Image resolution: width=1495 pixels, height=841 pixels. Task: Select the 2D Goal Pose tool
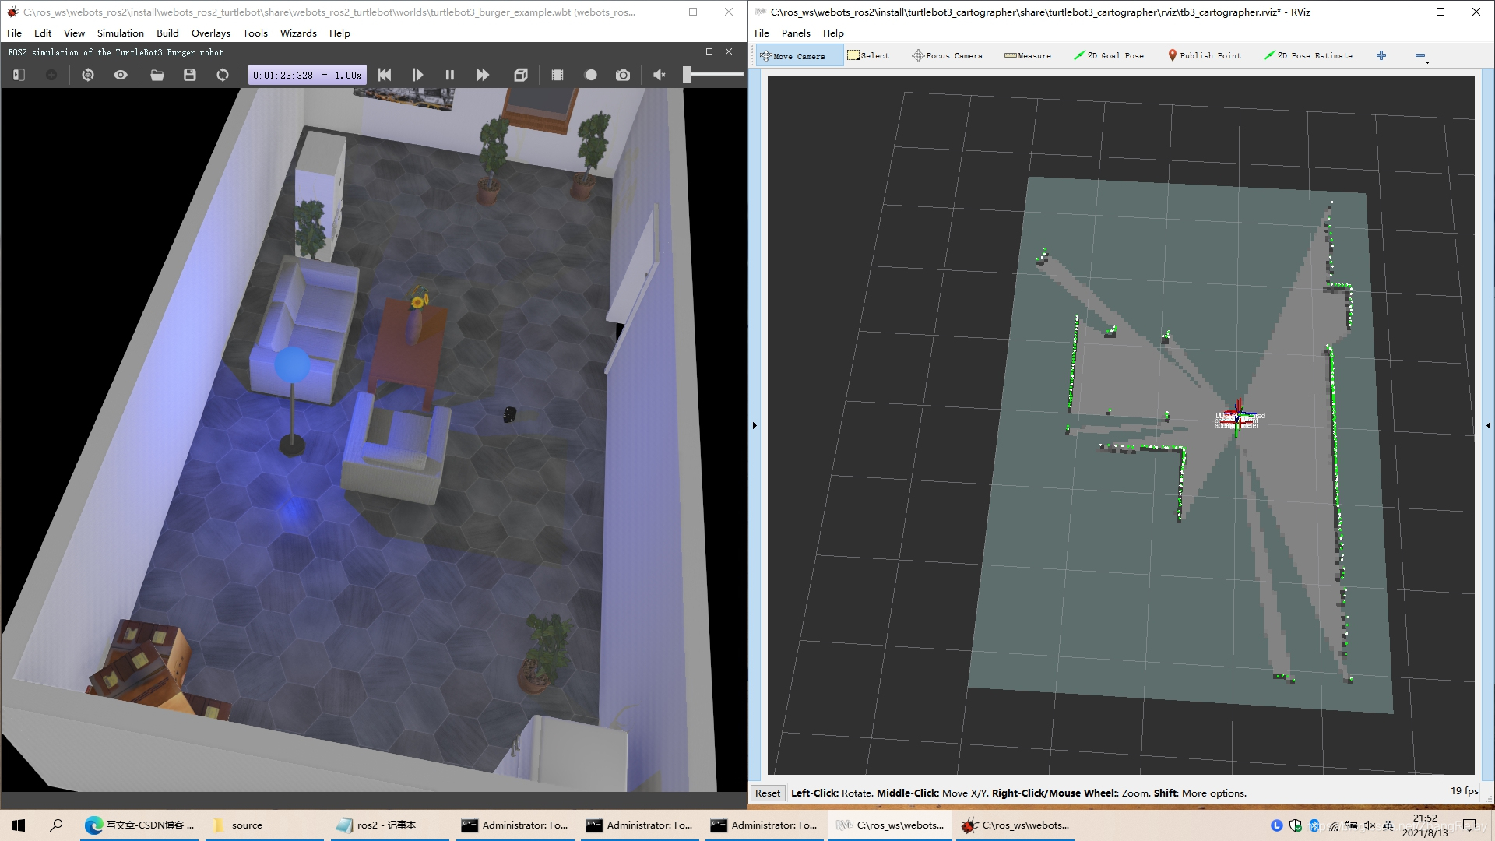[x=1109, y=56]
